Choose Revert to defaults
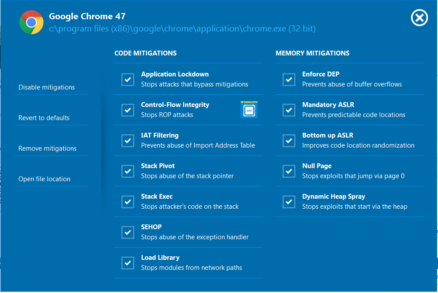Screen dimensions: 438x293 tap(44, 118)
